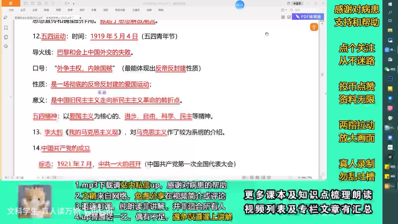Click the eraser icon at sidebar top
The height and width of the screenshot is (224, 398).
coord(6,18)
